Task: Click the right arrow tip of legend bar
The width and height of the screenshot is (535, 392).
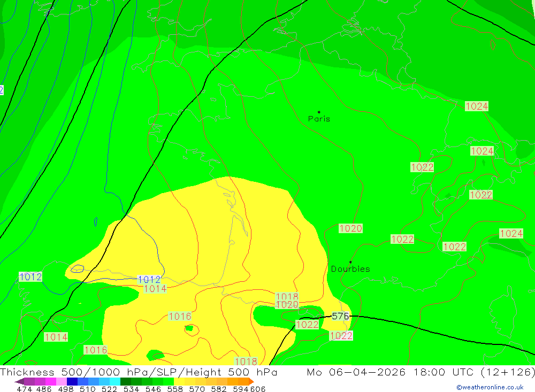Action: (252, 381)
